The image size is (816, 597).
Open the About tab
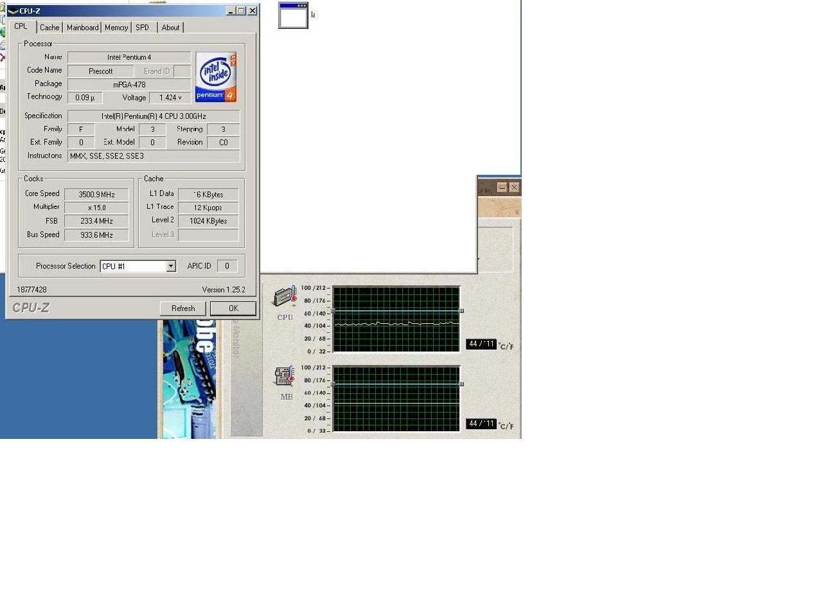[x=171, y=27]
